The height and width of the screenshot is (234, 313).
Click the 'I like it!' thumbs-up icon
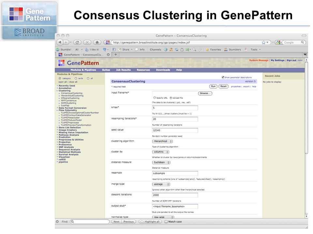(x=87, y=49)
